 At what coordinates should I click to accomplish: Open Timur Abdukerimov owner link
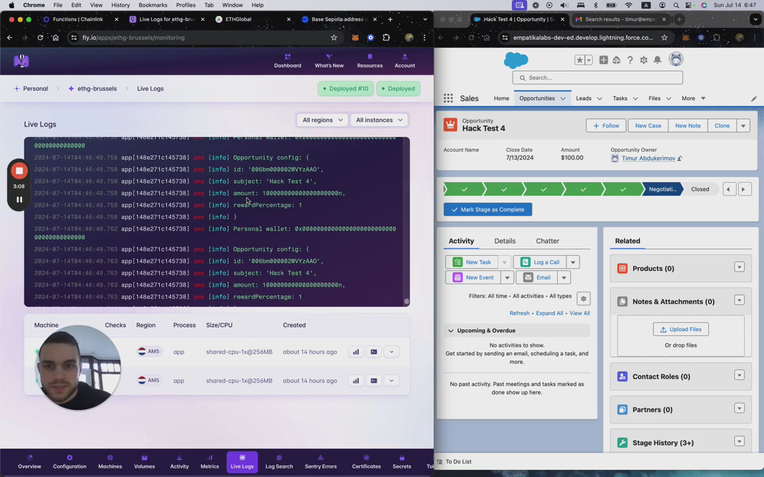click(648, 158)
